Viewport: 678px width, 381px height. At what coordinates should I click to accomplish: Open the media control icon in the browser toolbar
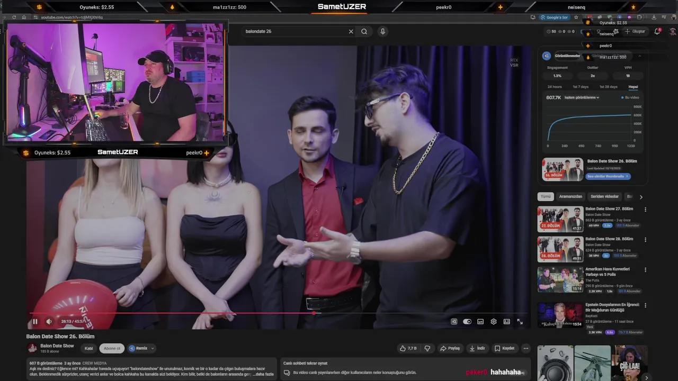click(x=664, y=17)
